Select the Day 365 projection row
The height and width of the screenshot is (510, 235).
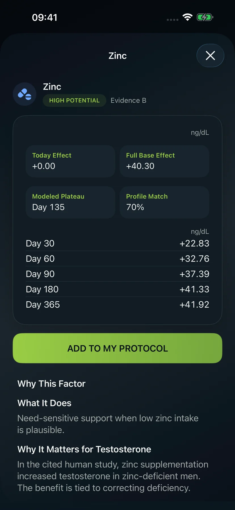pos(117,304)
